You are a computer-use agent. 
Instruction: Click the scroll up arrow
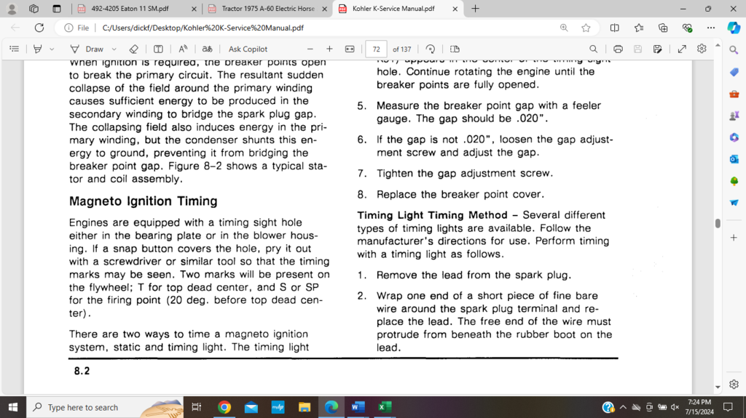(718, 45)
